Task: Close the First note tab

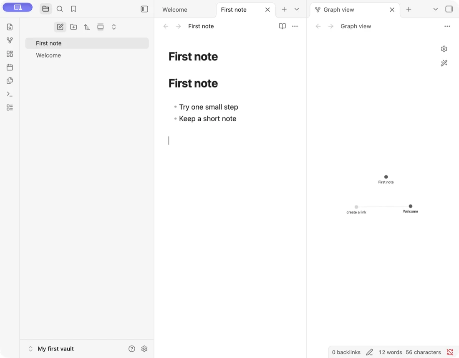Action: [x=267, y=10]
